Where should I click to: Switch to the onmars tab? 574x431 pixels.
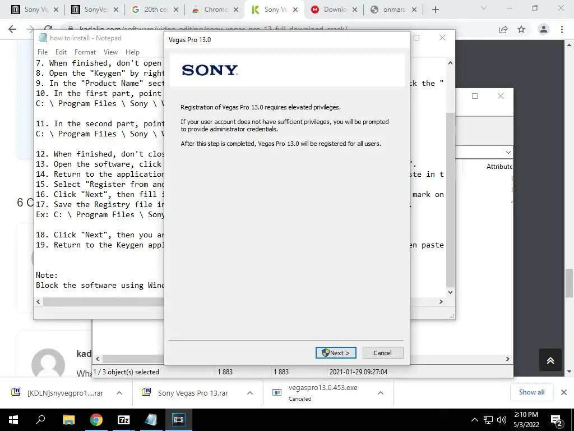click(x=394, y=10)
